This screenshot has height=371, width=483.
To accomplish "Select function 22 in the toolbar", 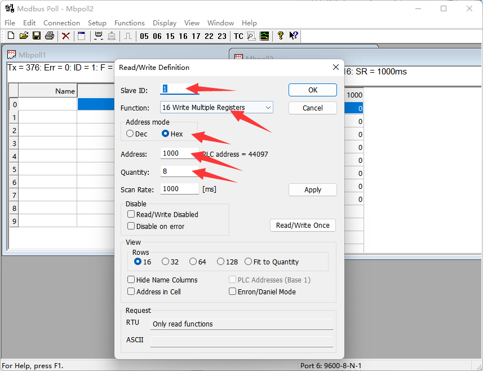I will [x=209, y=36].
